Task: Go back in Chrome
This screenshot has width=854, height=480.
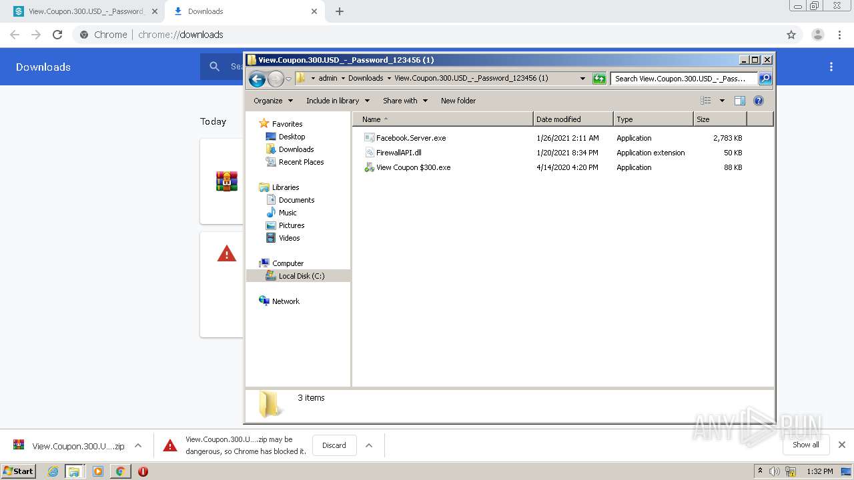Action: [15, 35]
